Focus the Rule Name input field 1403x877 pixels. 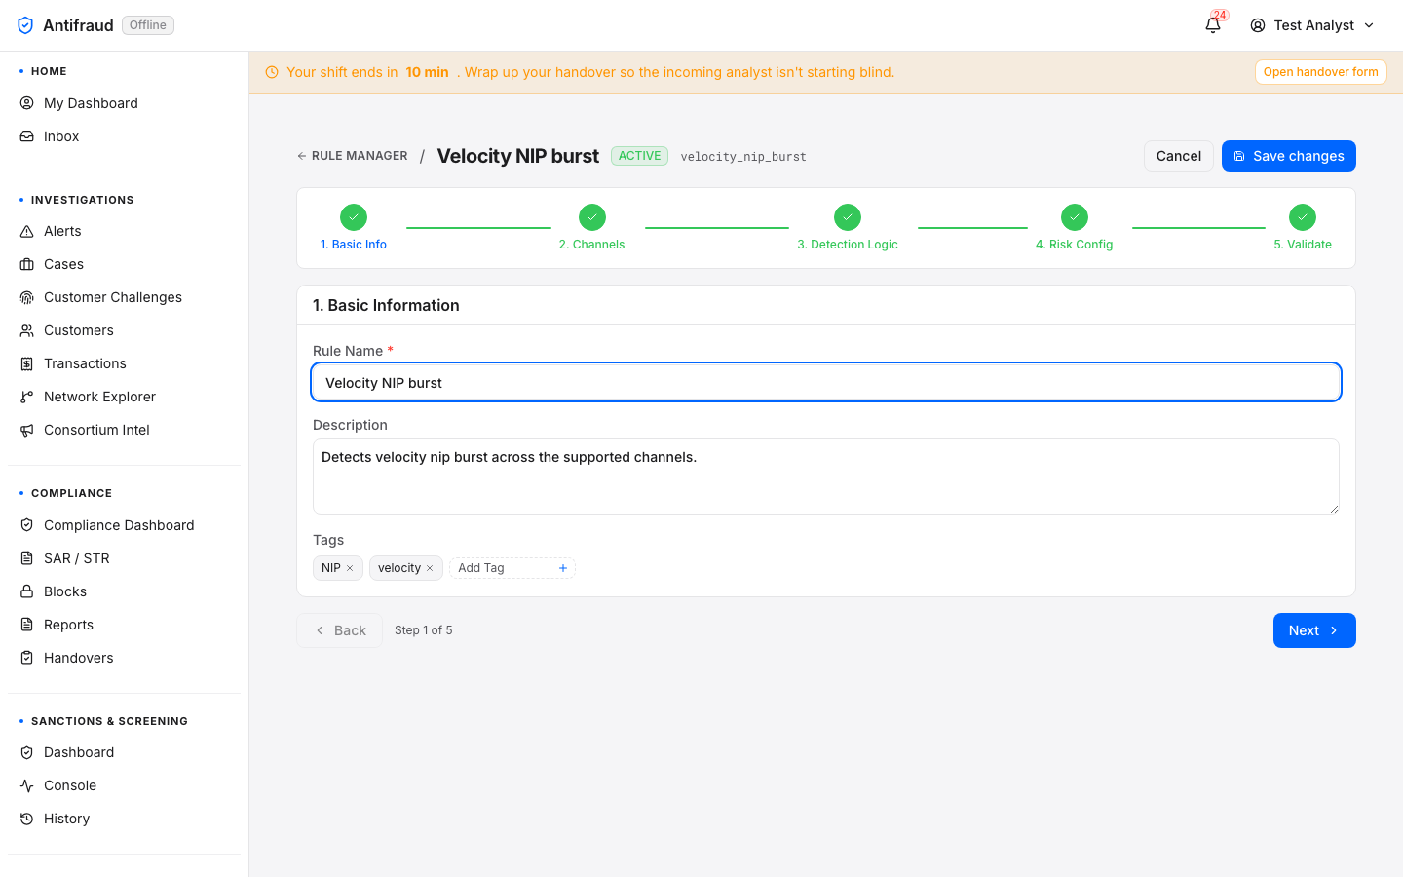click(x=826, y=382)
